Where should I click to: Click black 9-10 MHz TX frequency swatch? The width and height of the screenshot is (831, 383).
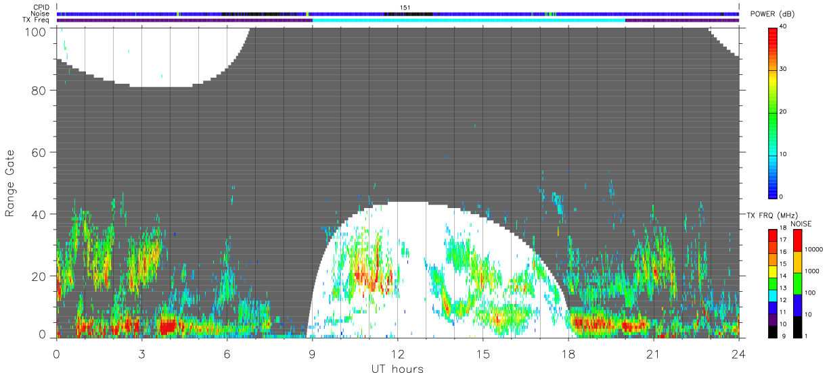[773, 332]
